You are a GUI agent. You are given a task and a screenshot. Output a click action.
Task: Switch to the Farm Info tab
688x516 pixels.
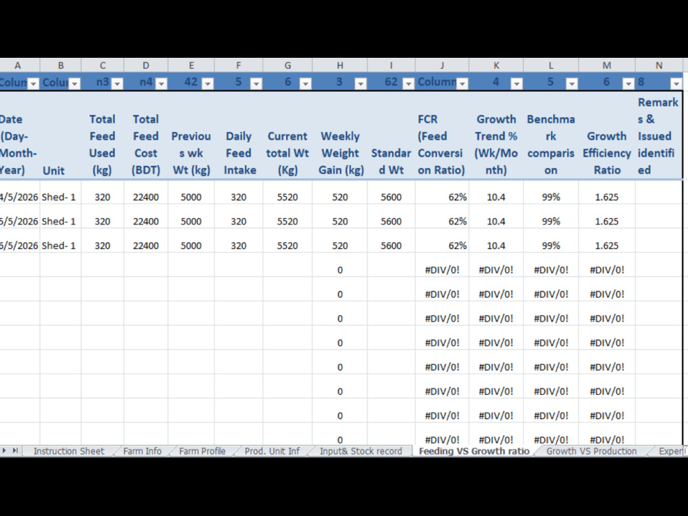pos(142,451)
